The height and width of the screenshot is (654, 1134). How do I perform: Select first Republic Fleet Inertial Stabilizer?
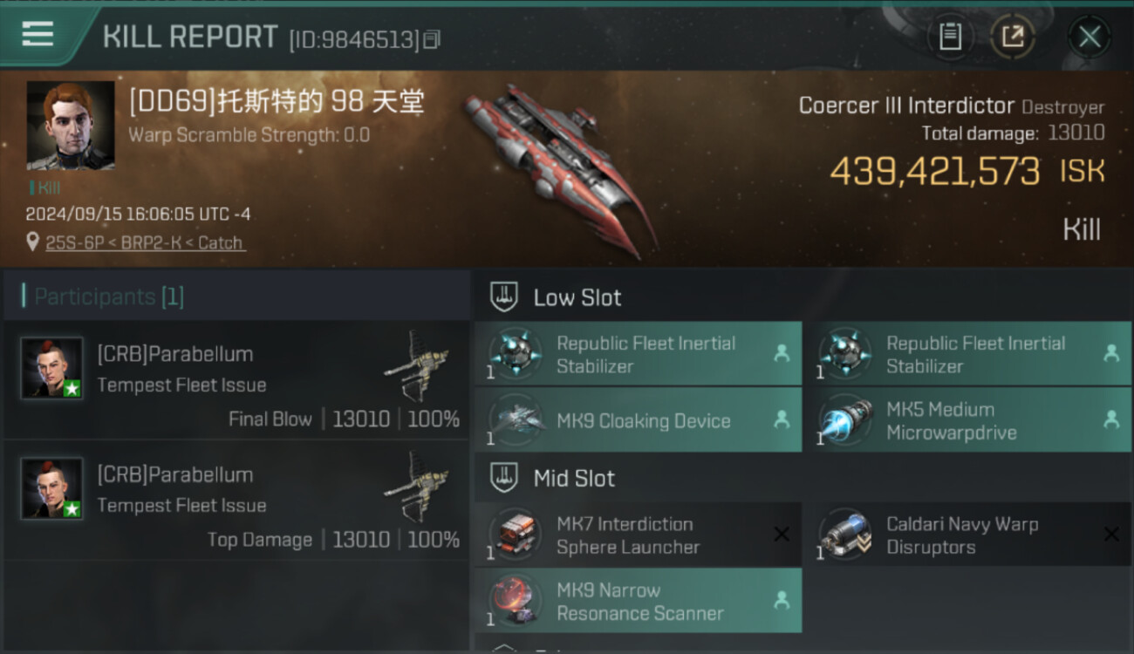(x=638, y=354)
